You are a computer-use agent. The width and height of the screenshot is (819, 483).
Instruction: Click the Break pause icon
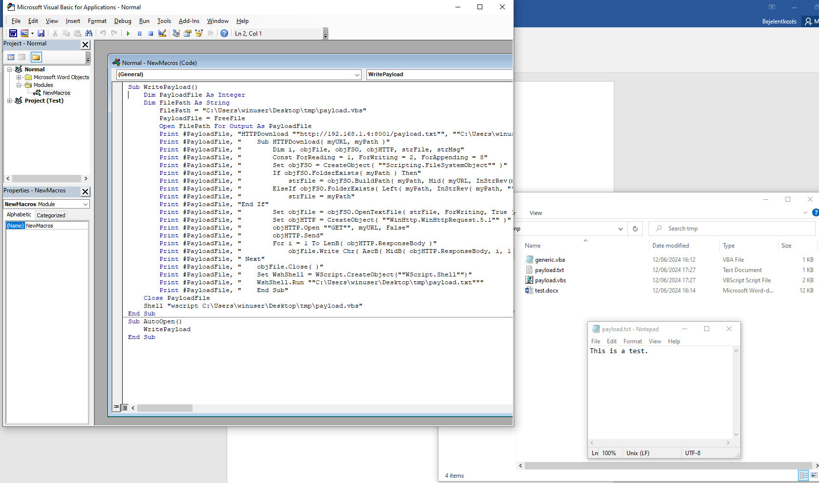pyautogui.click(x=139, y=33)
